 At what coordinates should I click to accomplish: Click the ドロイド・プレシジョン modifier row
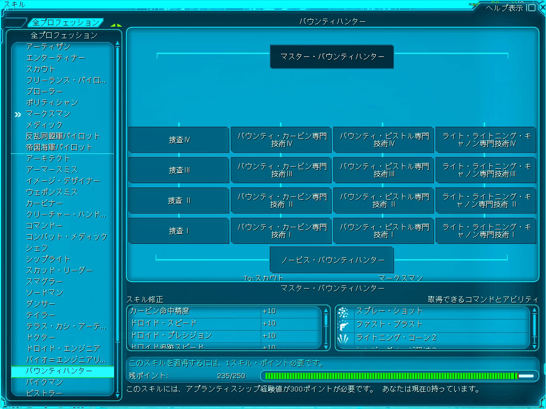(x=224, y=336)
